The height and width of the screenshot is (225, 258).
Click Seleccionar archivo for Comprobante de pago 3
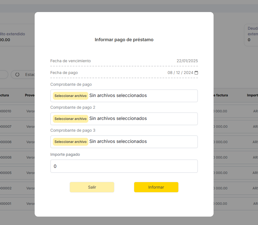tap(70, 142)
